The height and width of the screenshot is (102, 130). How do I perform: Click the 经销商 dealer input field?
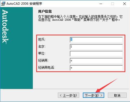[96, 61]
